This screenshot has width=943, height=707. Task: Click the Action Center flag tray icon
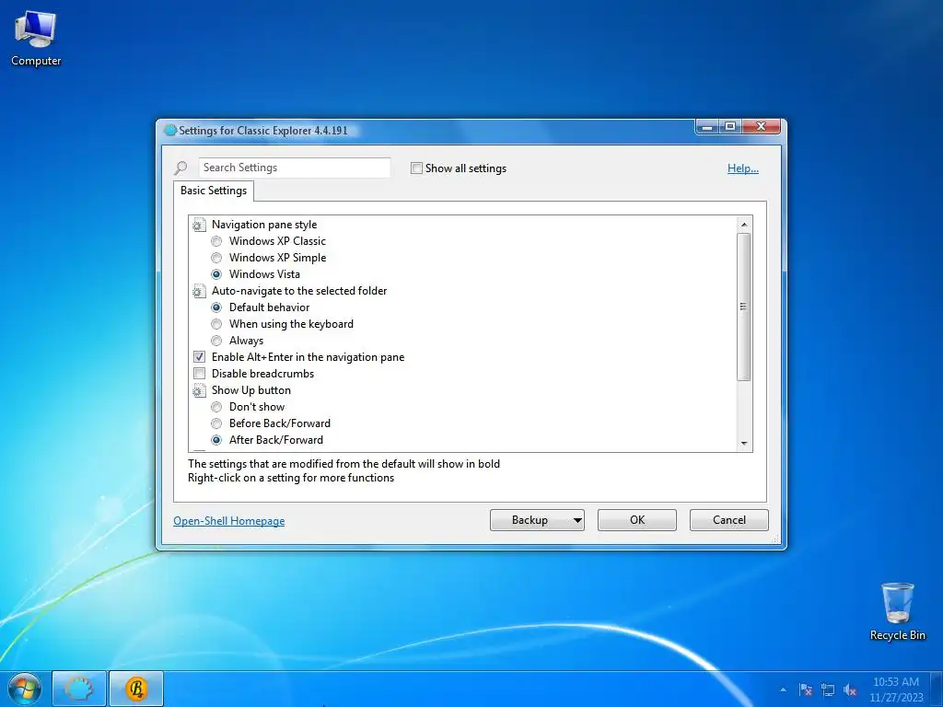tap(806, 690)
